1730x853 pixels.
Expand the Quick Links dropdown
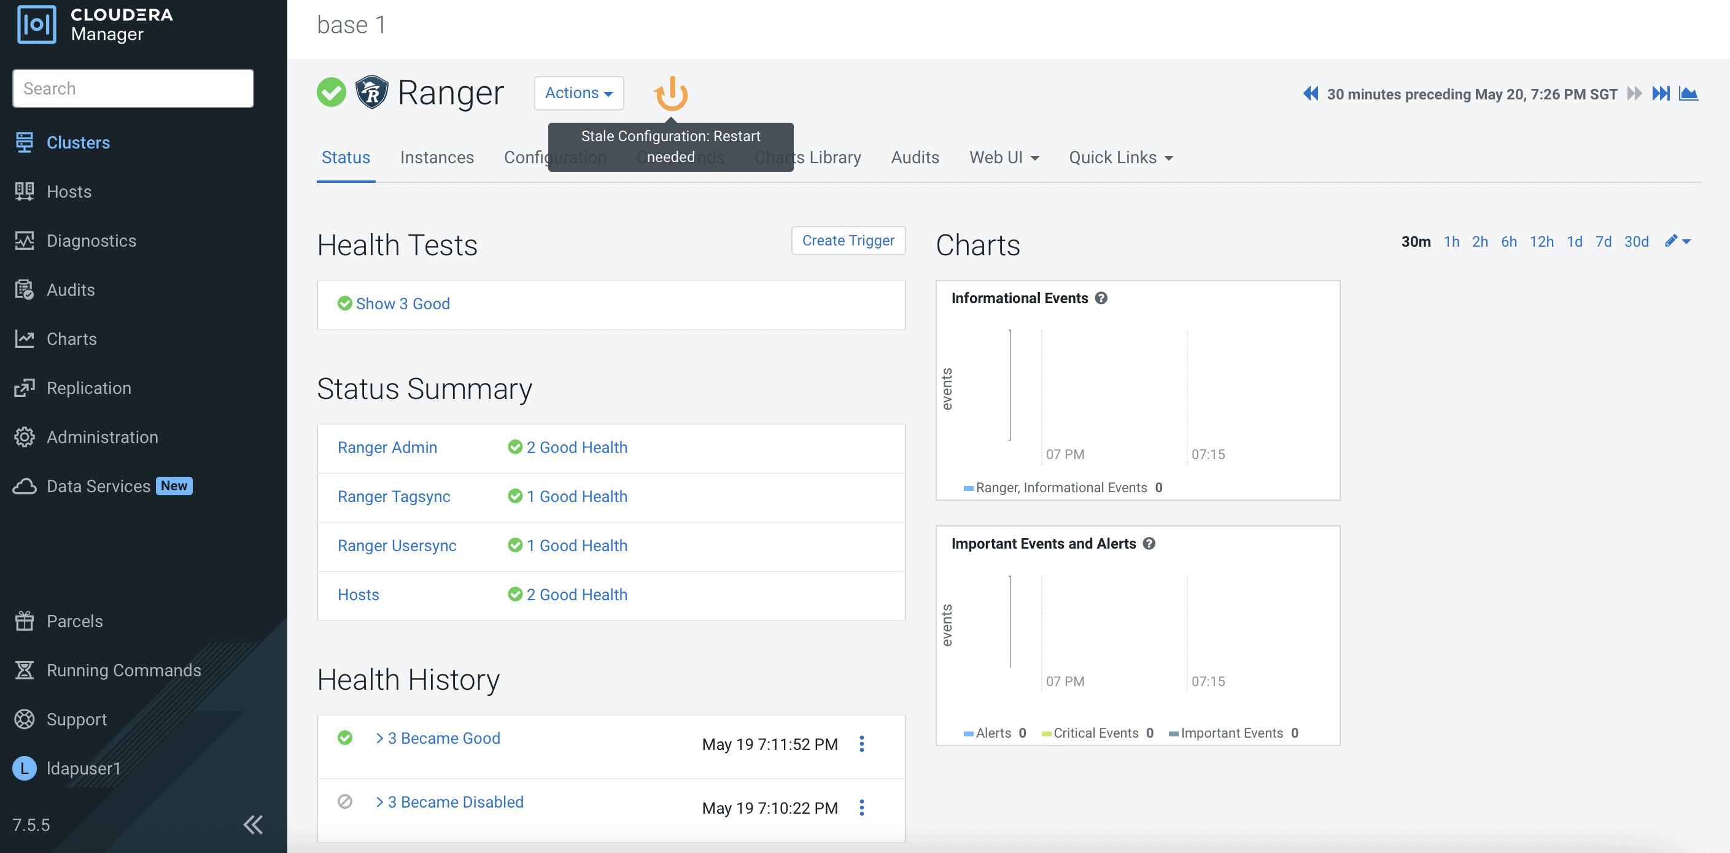pyautogui.click(x=1120, y=158)
